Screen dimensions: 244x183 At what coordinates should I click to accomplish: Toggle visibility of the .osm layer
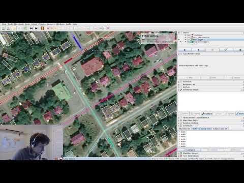[186, 38]
